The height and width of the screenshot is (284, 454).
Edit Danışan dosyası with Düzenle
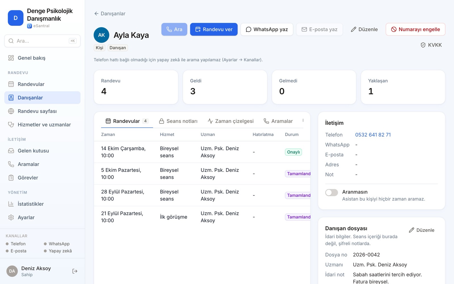pos(422,230)
